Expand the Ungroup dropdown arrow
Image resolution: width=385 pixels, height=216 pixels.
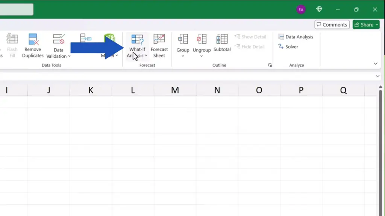click(202, 56)
